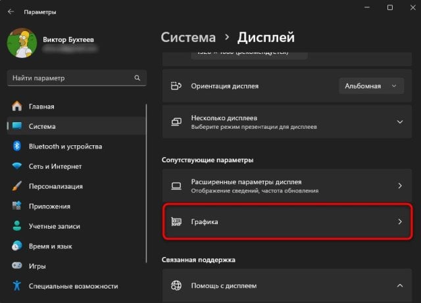421x303 pixels.
Task: Open Bluetooth и устройства settings
Action: click(x=64, y=147)
